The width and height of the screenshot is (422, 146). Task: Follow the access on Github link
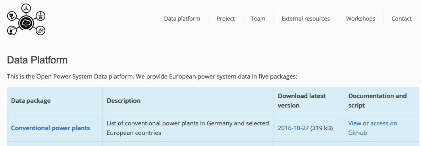click(x=372, y=128)
